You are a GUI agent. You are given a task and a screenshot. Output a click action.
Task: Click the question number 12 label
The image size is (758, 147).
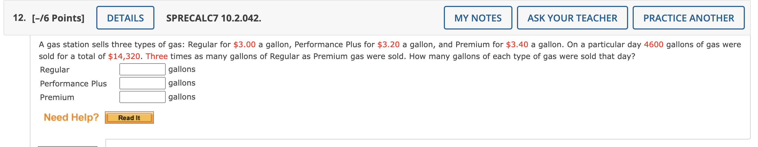pyautogui.click(x=19, y=18)
